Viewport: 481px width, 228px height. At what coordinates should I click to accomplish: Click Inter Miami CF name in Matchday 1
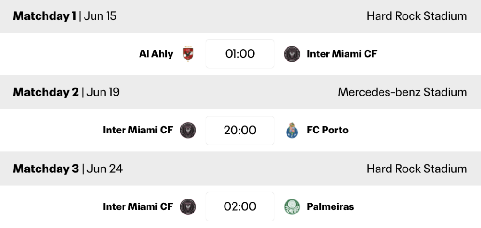point(341,54)
